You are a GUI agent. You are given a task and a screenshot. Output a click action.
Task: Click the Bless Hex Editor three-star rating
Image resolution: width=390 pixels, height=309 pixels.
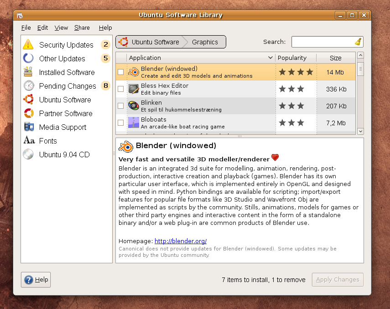coord(291,89)
